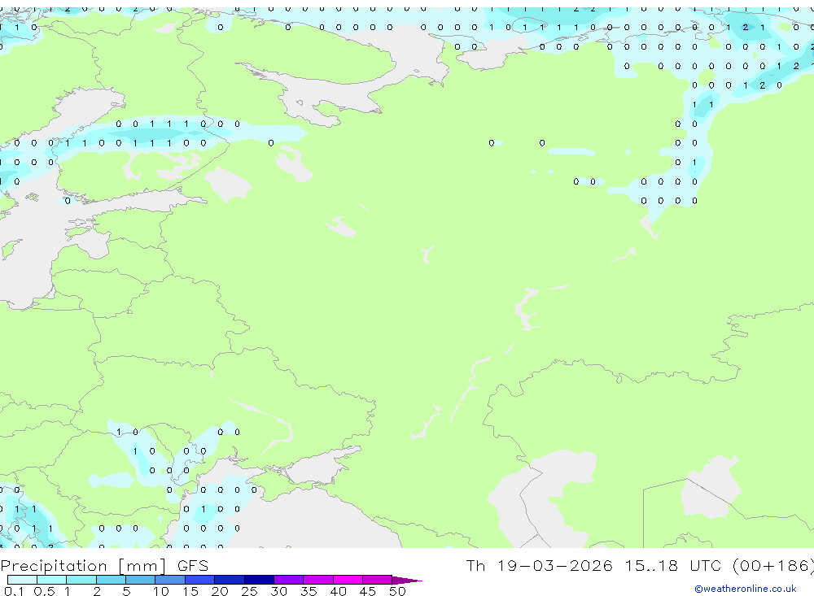Select the 45–50 mm dark magenta legend swatch
This screenshot has width=814, height=596.
378,580
